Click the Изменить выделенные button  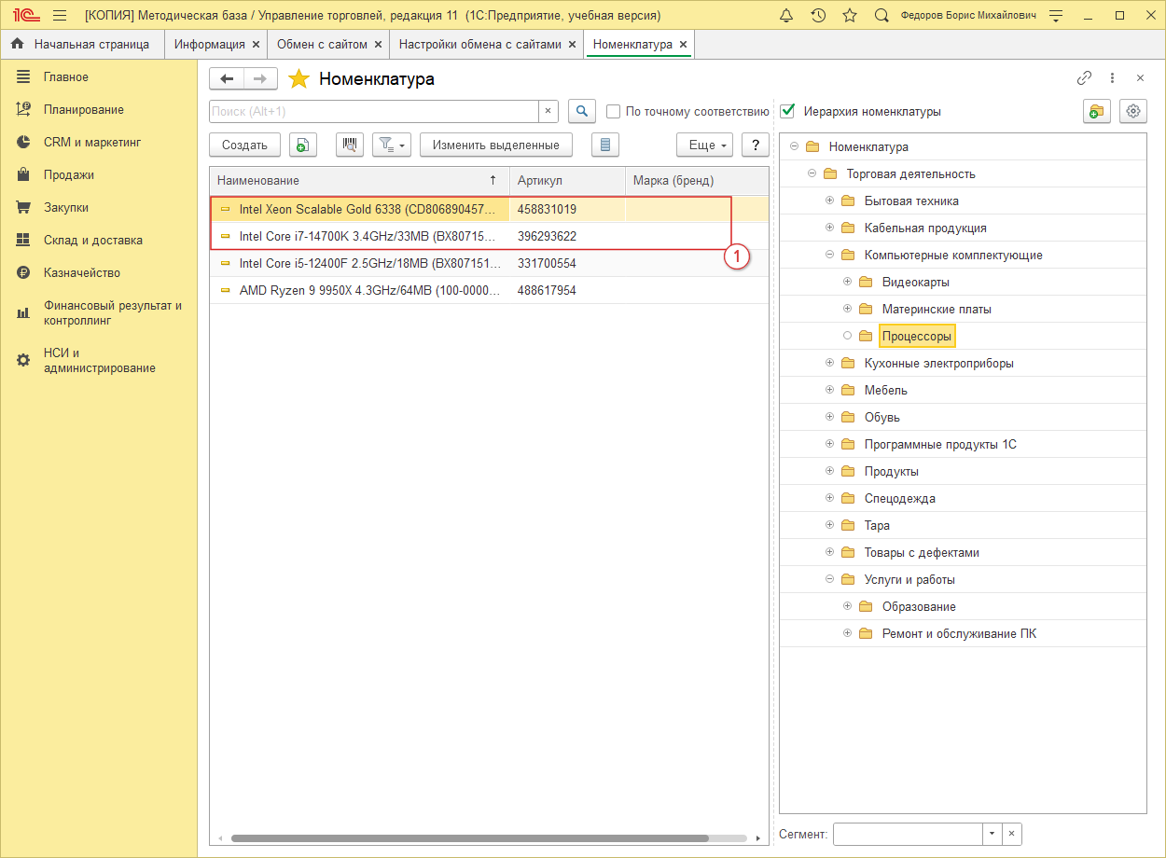495,145
